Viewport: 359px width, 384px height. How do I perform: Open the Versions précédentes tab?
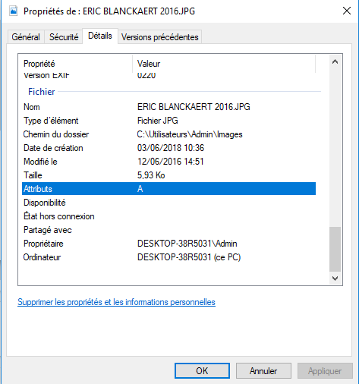[159, 37]
